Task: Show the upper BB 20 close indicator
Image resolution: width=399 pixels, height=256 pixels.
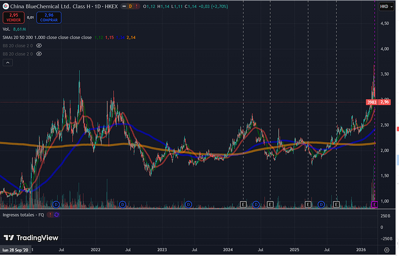Action: (39, 44)
